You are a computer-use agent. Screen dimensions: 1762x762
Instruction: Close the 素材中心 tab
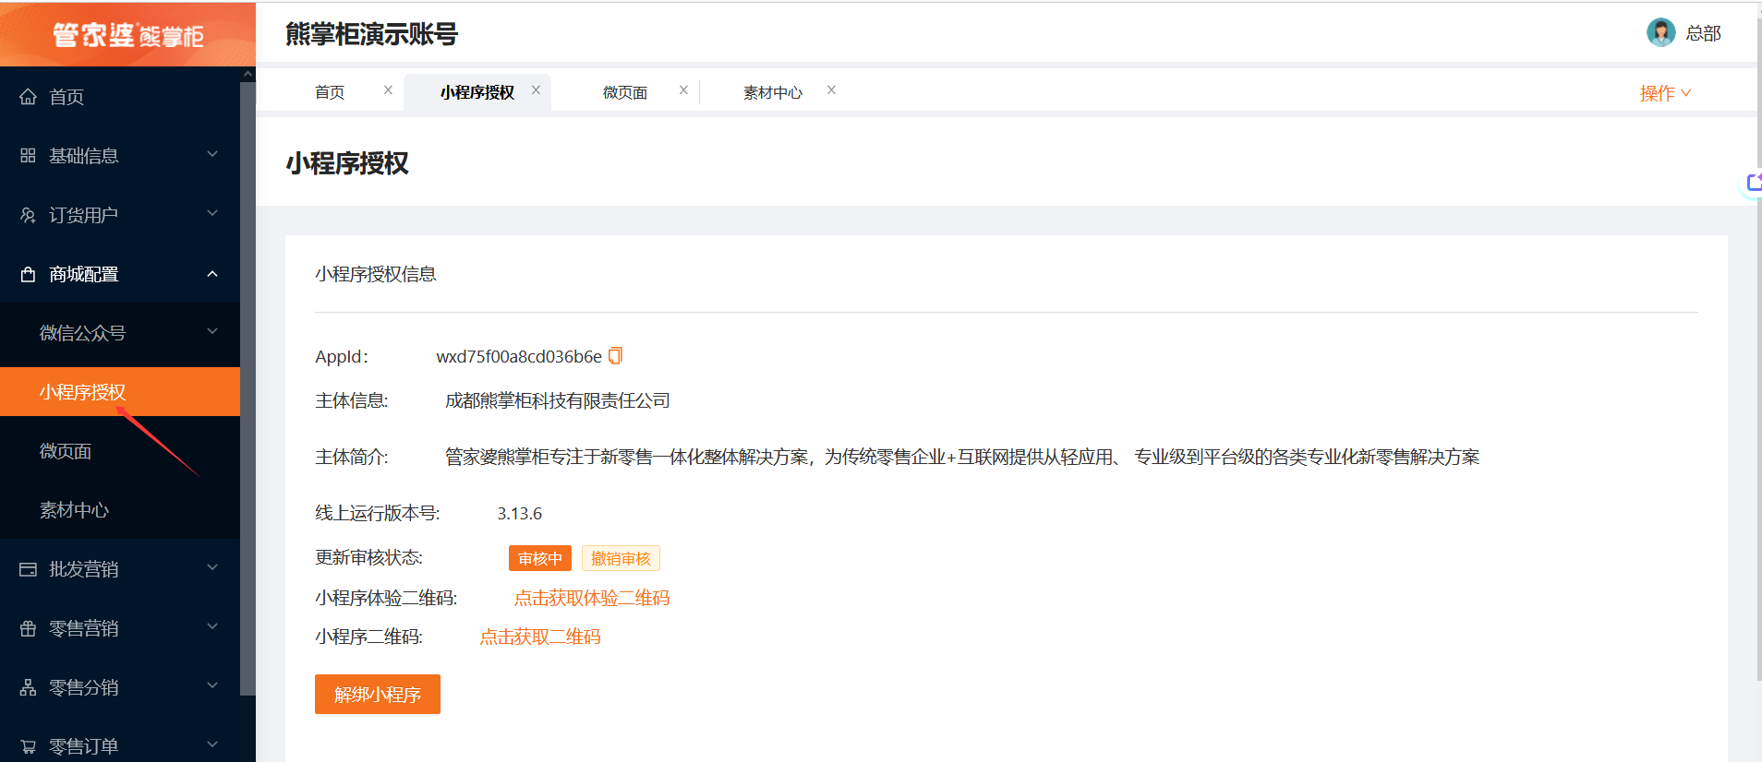point(831,89)
